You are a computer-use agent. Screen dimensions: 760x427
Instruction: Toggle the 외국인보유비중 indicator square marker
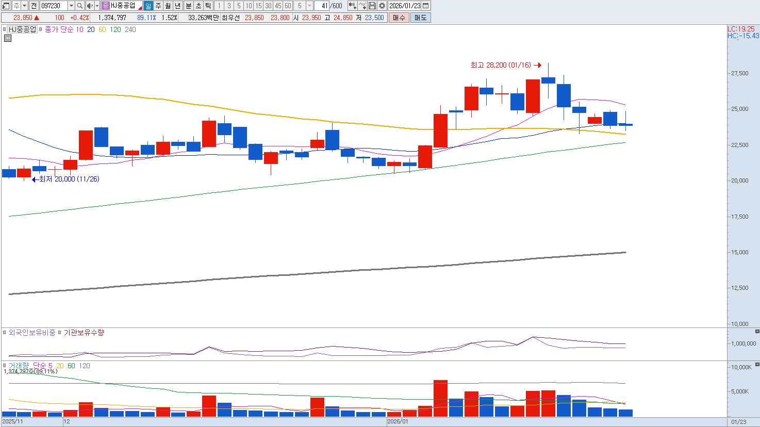[5, 333]
